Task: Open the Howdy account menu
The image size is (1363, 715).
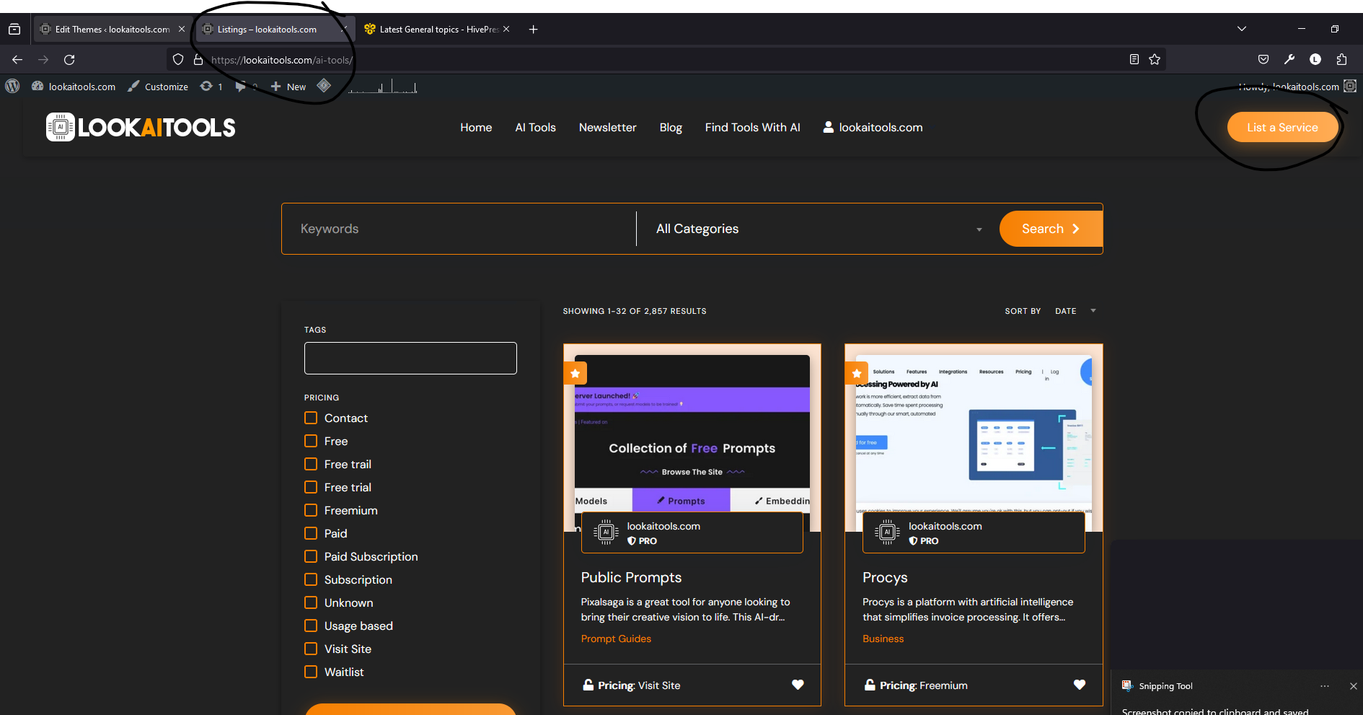Action: point(1297,87)
